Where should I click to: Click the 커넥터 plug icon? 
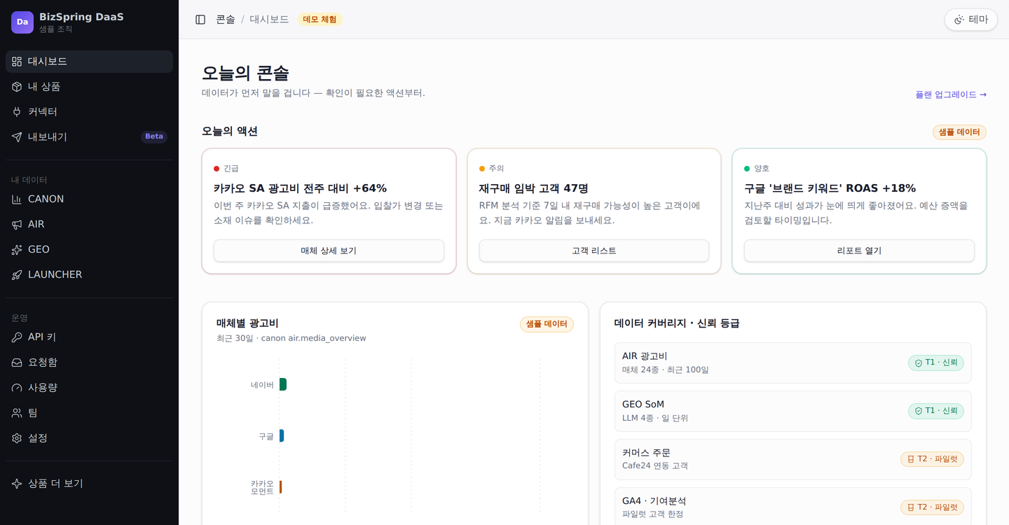tap(17, 112)
